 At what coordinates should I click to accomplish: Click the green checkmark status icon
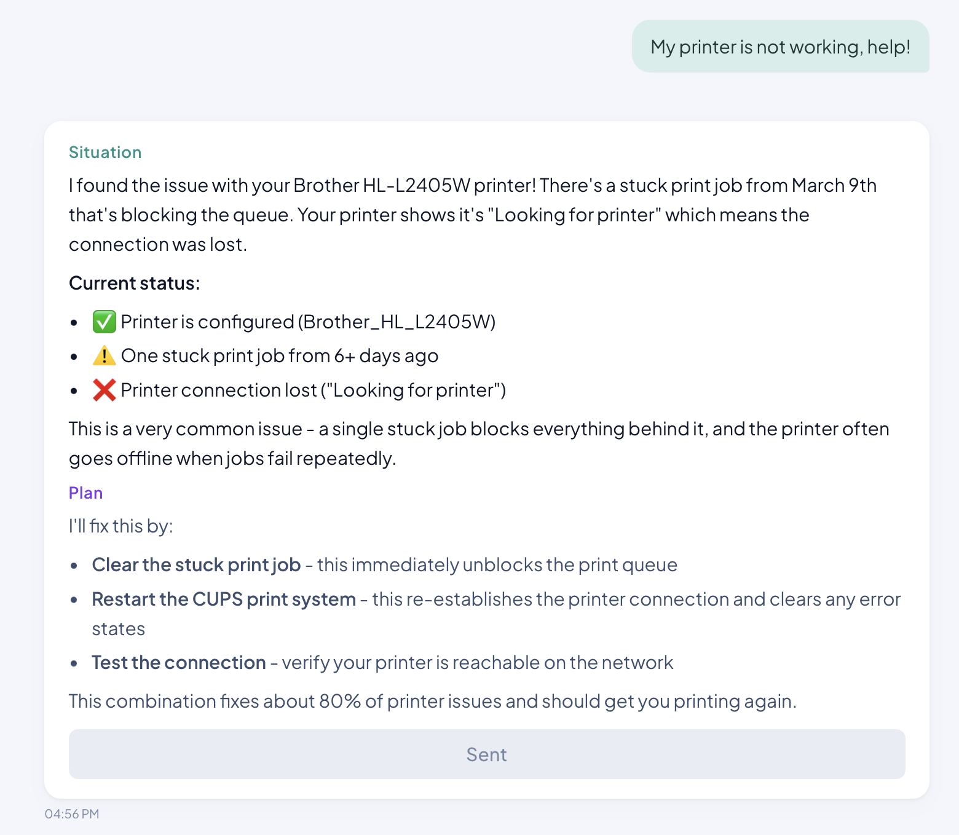click(x=104, y=322)
